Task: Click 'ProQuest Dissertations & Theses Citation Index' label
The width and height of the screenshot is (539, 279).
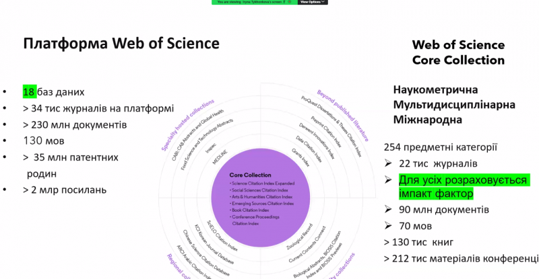Action: pos(331,126)
